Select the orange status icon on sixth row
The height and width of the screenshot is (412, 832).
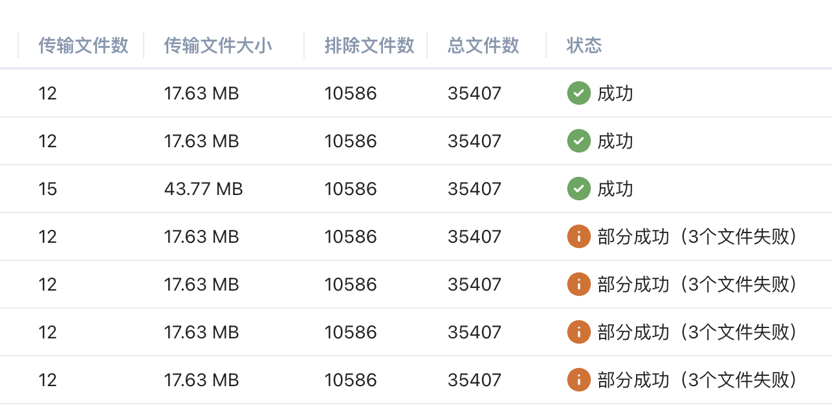coord(578,332)
